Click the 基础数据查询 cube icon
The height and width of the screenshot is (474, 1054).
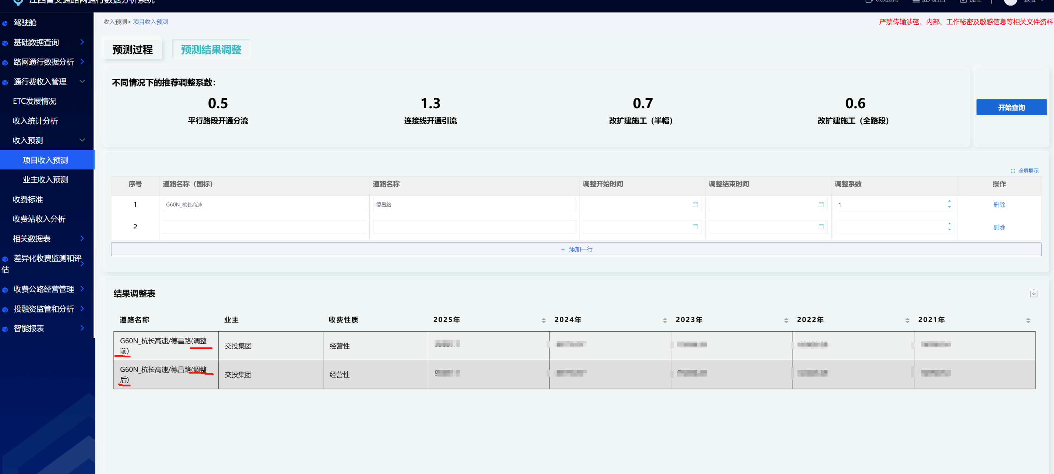[x=5, y=43]
